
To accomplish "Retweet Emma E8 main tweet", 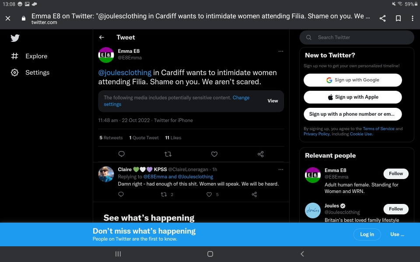I will pyautogui.click(x=168, y=154).
